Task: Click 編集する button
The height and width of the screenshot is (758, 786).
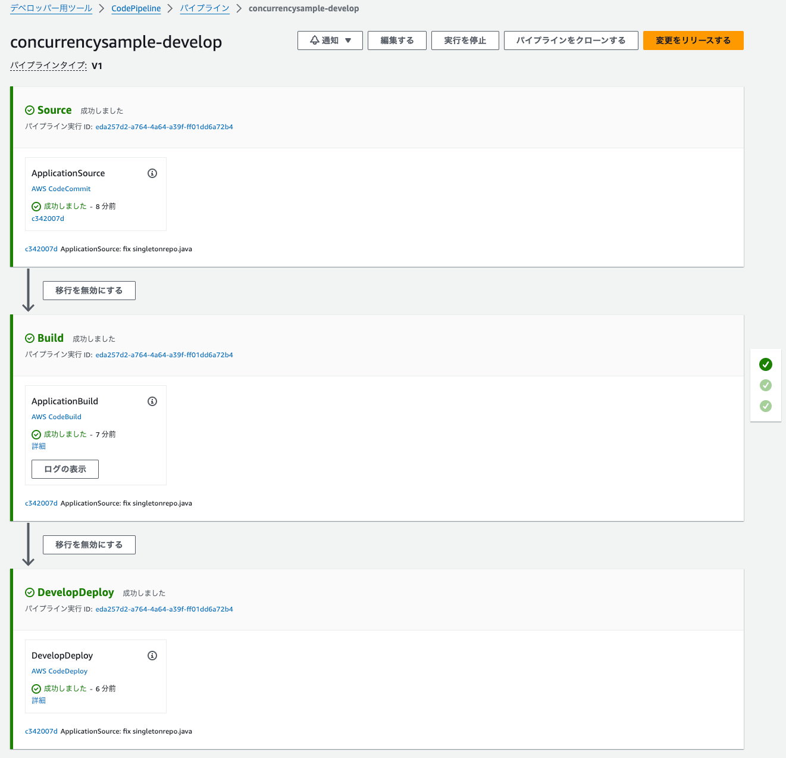Action: coord(397,40)
